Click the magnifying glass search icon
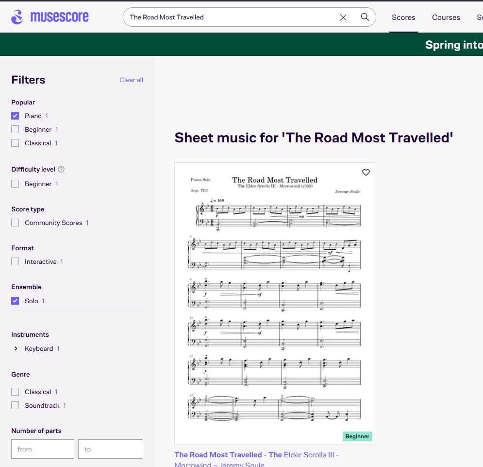 [365, 17]
